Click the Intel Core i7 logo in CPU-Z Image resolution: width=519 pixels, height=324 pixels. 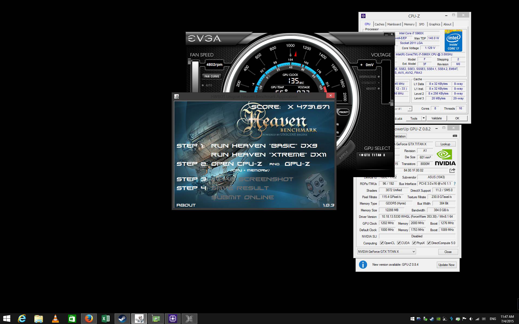453,41
